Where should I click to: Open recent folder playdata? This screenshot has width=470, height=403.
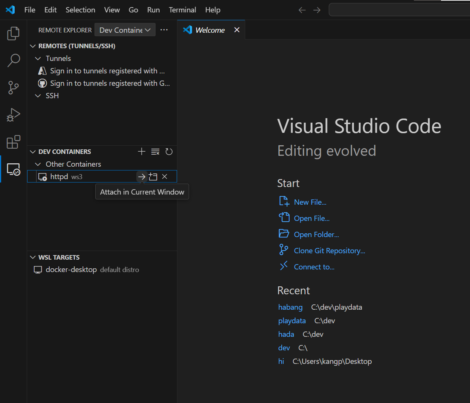click(x=292, y=321)
